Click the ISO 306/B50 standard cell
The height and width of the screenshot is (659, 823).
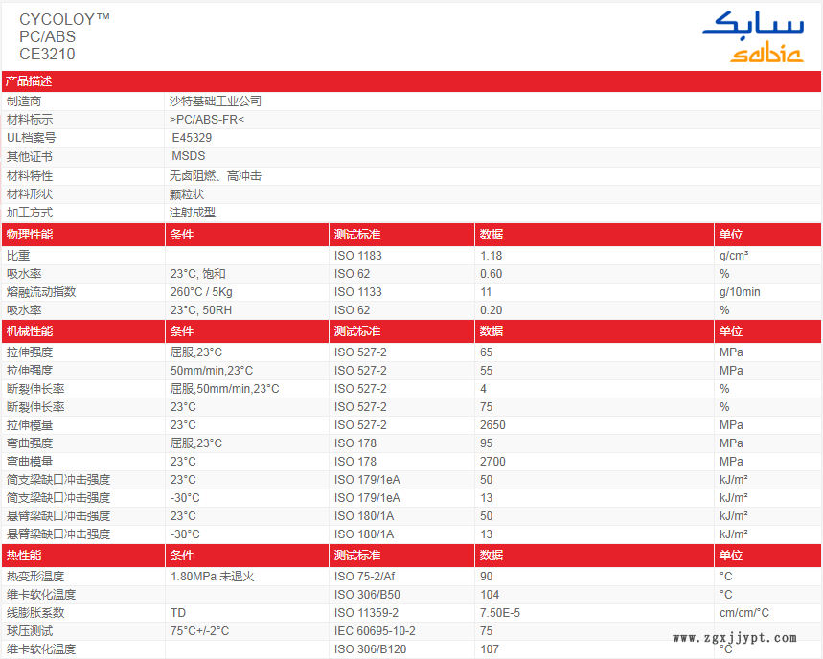(x=367, y=595)
